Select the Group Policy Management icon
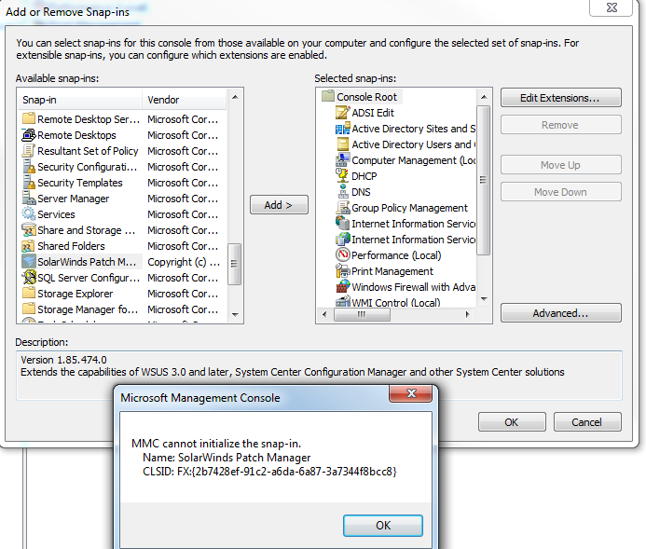Screen dimensions: 646x549 (342, 207)
